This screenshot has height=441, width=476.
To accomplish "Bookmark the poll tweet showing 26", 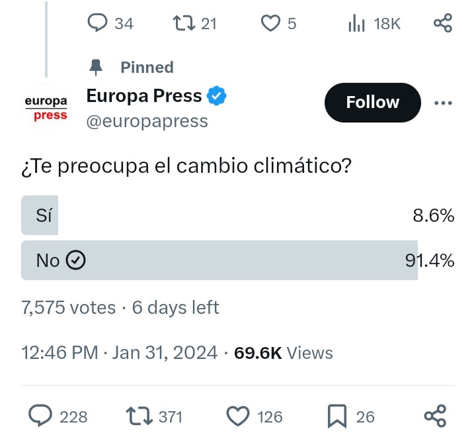I will click(337, 416).
